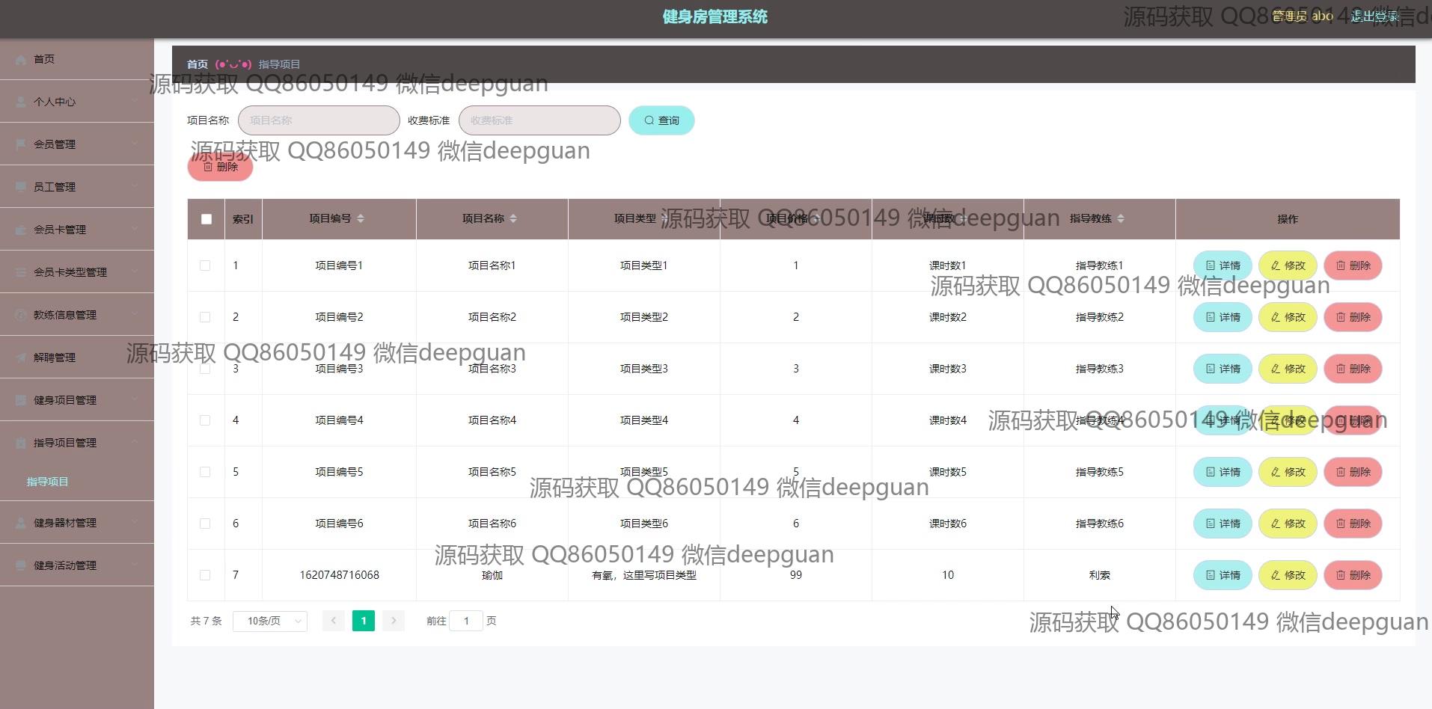Viewport: 1432px width, 709px height.
Task: Delete the 瑜伽 row using 删除
Action: pos(1353,575)
